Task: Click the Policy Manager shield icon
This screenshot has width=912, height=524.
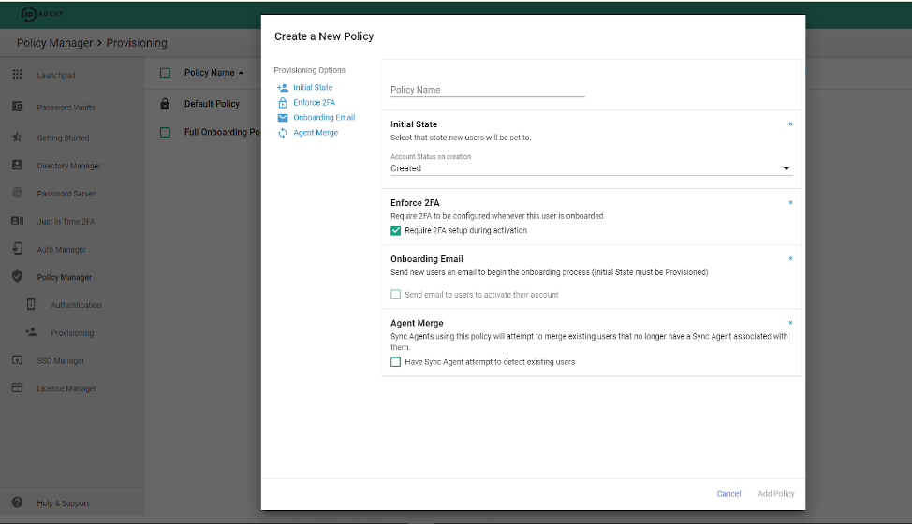Action: [18, 277]
